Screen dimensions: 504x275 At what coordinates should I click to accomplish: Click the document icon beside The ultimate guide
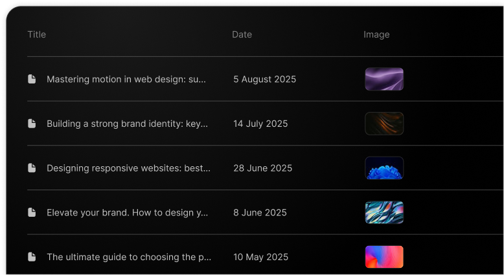[32, 257]
